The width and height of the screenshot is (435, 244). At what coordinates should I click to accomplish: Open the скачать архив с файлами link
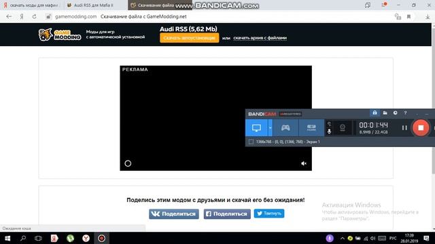point(260,38)
